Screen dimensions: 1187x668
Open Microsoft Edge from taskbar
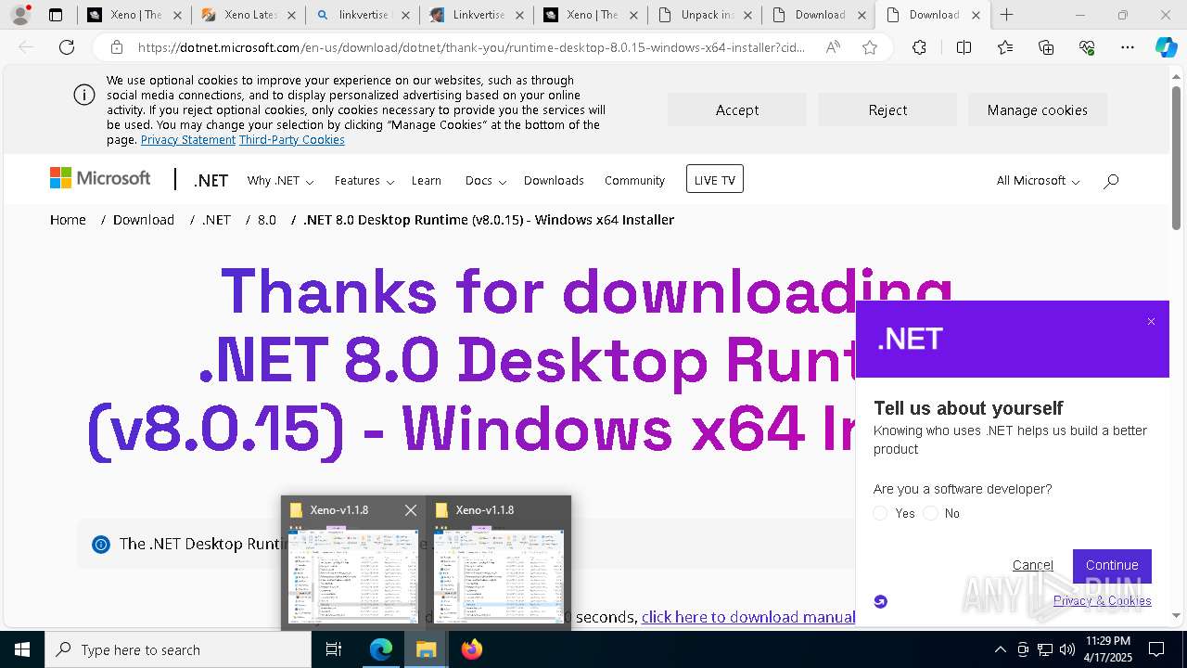click(x=381, y=649)
